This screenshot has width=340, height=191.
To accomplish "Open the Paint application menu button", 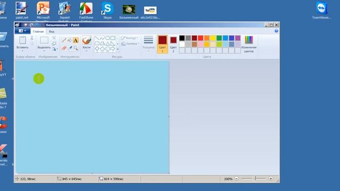I will (22, 31).
